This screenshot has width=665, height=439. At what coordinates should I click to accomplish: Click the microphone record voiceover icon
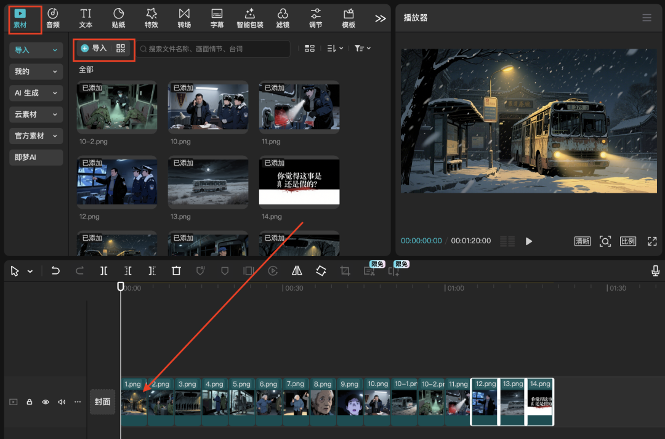click(x=655, y=271)
